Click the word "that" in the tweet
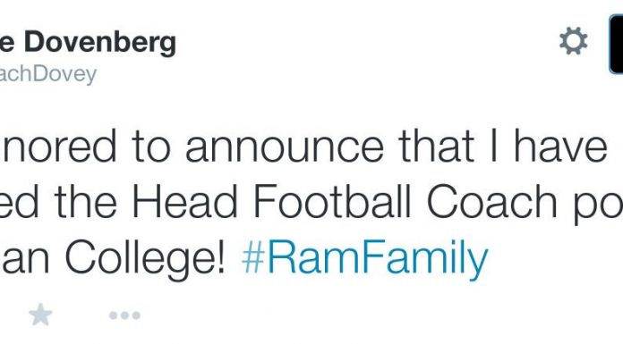Image resolution: width=623 pixels, height=344 pixels. coord(436,146)
